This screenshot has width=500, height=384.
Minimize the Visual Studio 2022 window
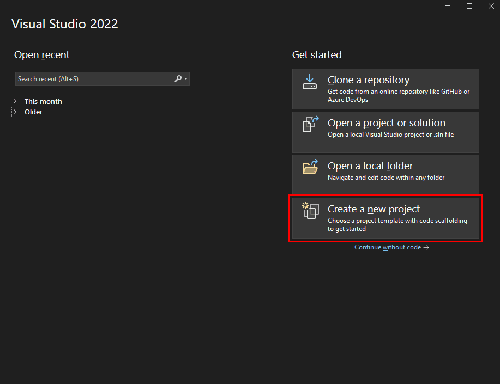448,6
